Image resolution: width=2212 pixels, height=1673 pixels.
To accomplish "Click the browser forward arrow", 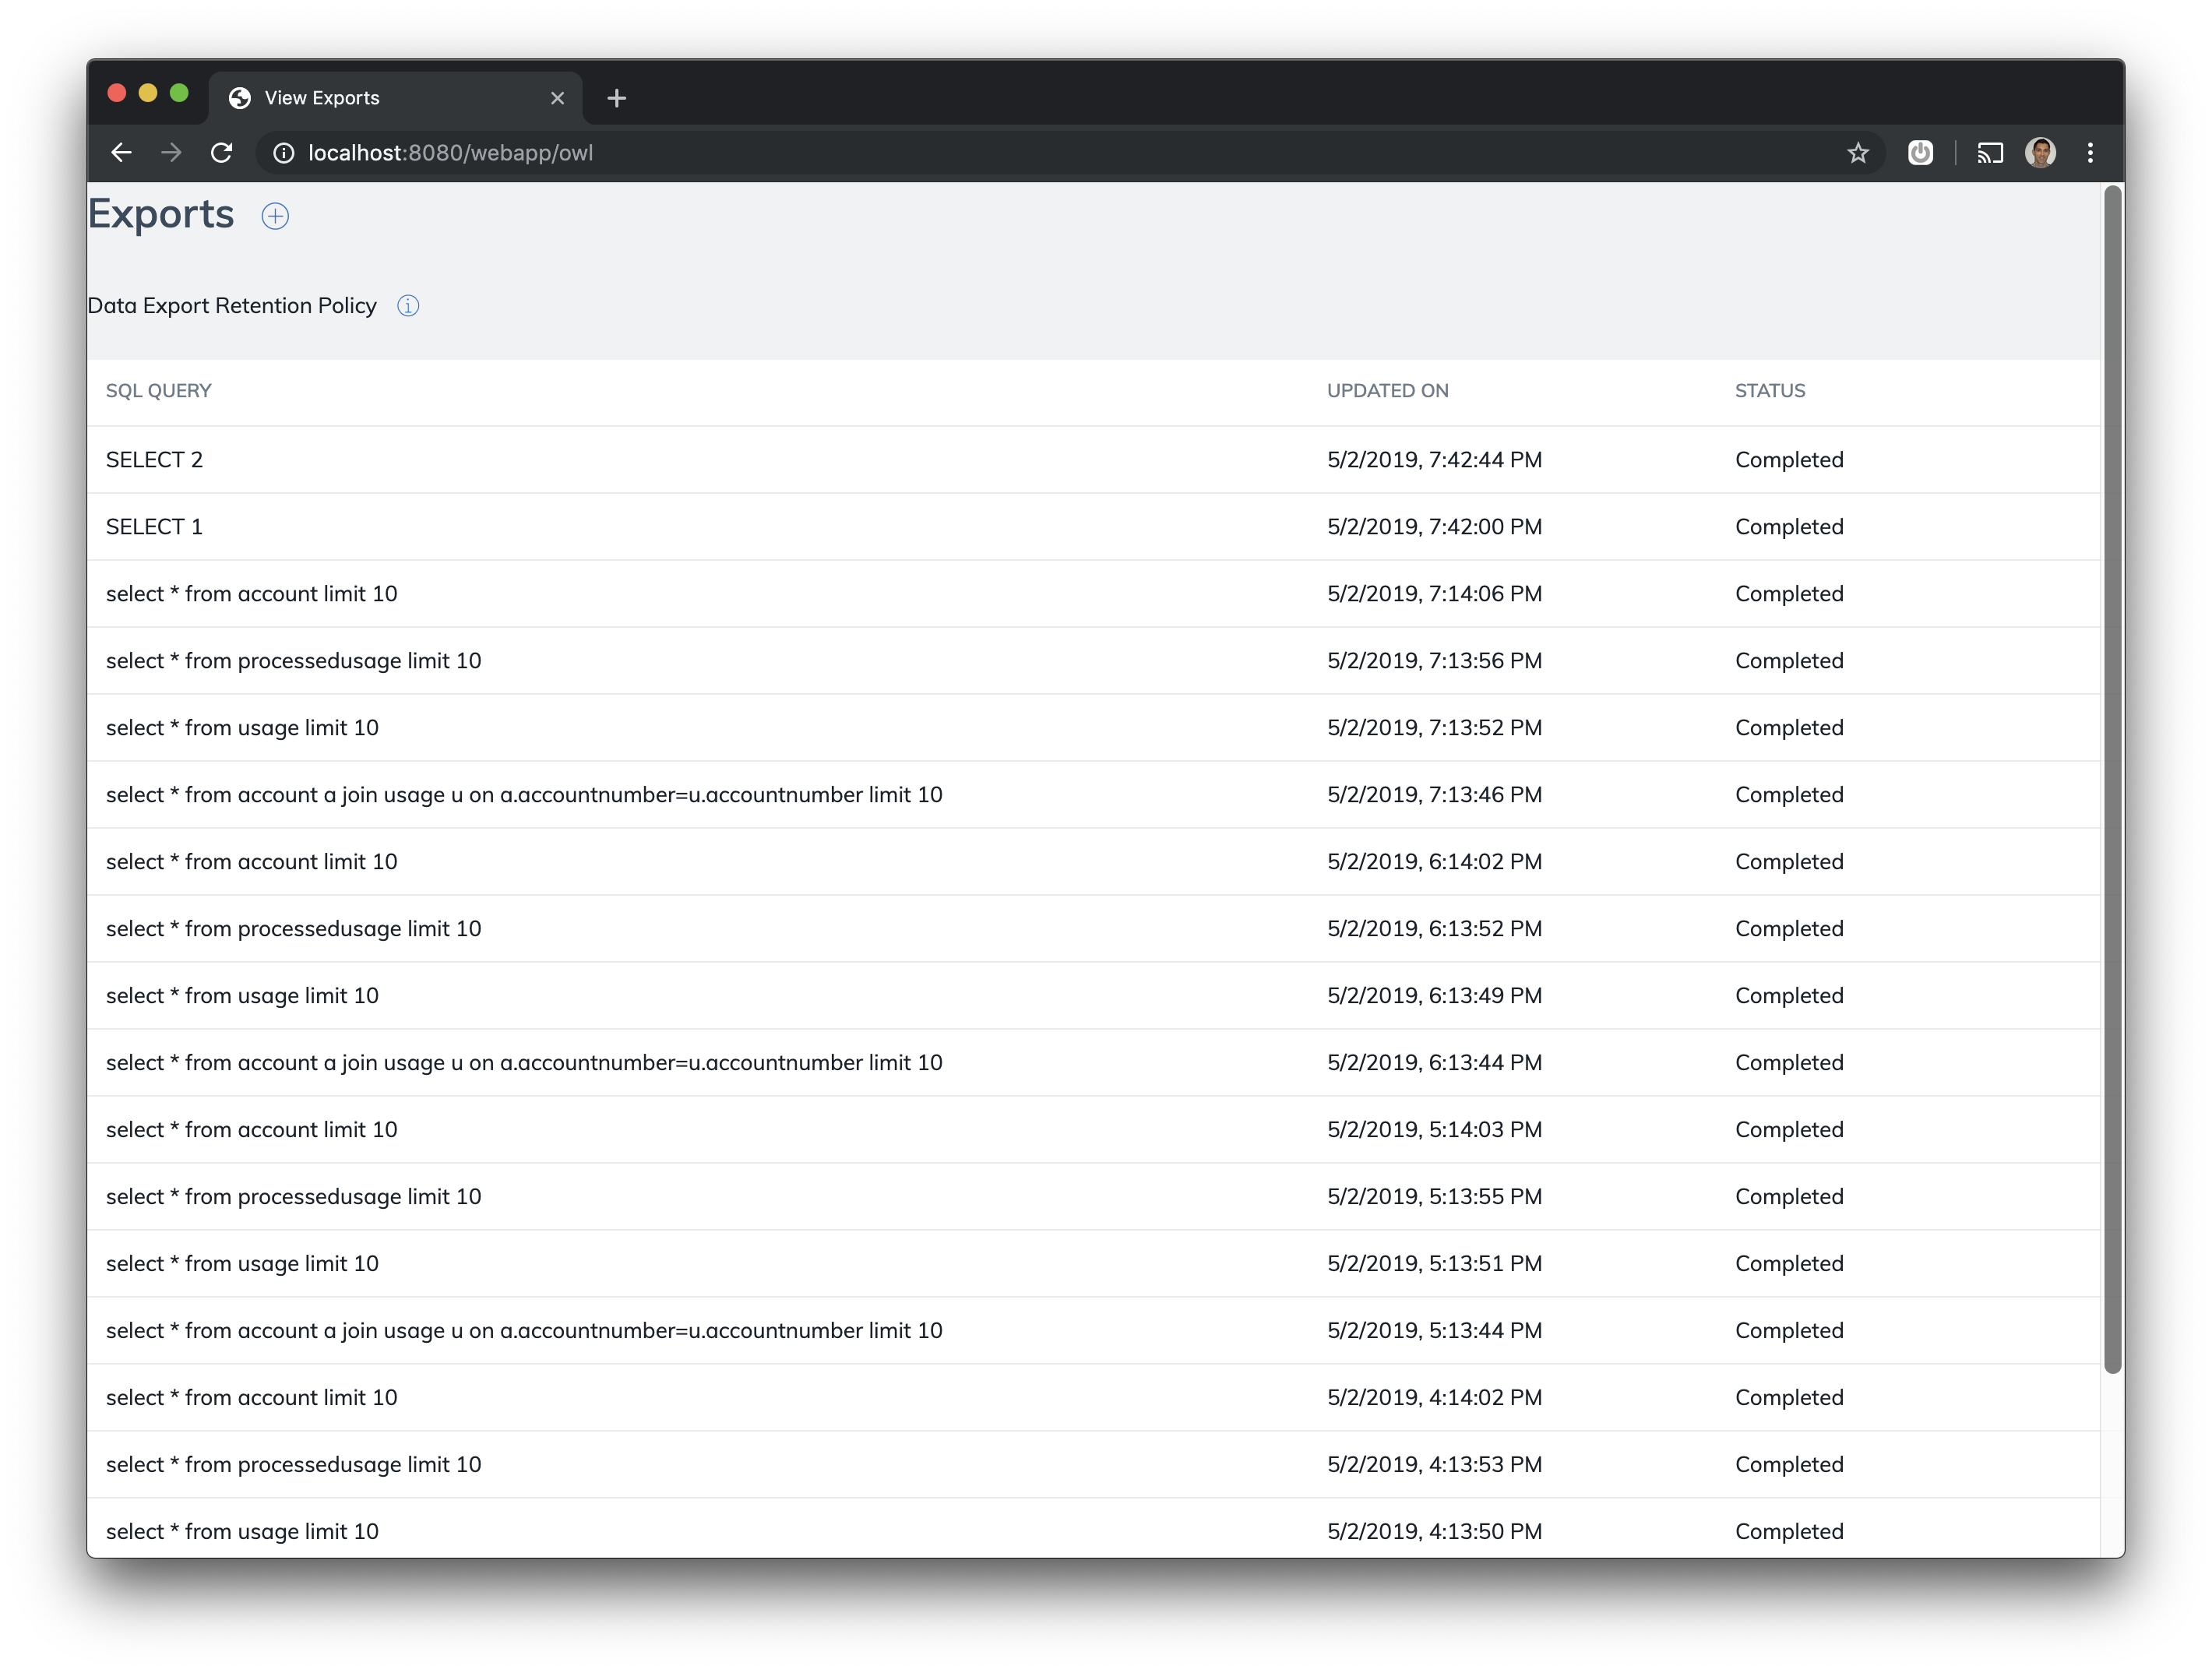I will click(171, 153).
